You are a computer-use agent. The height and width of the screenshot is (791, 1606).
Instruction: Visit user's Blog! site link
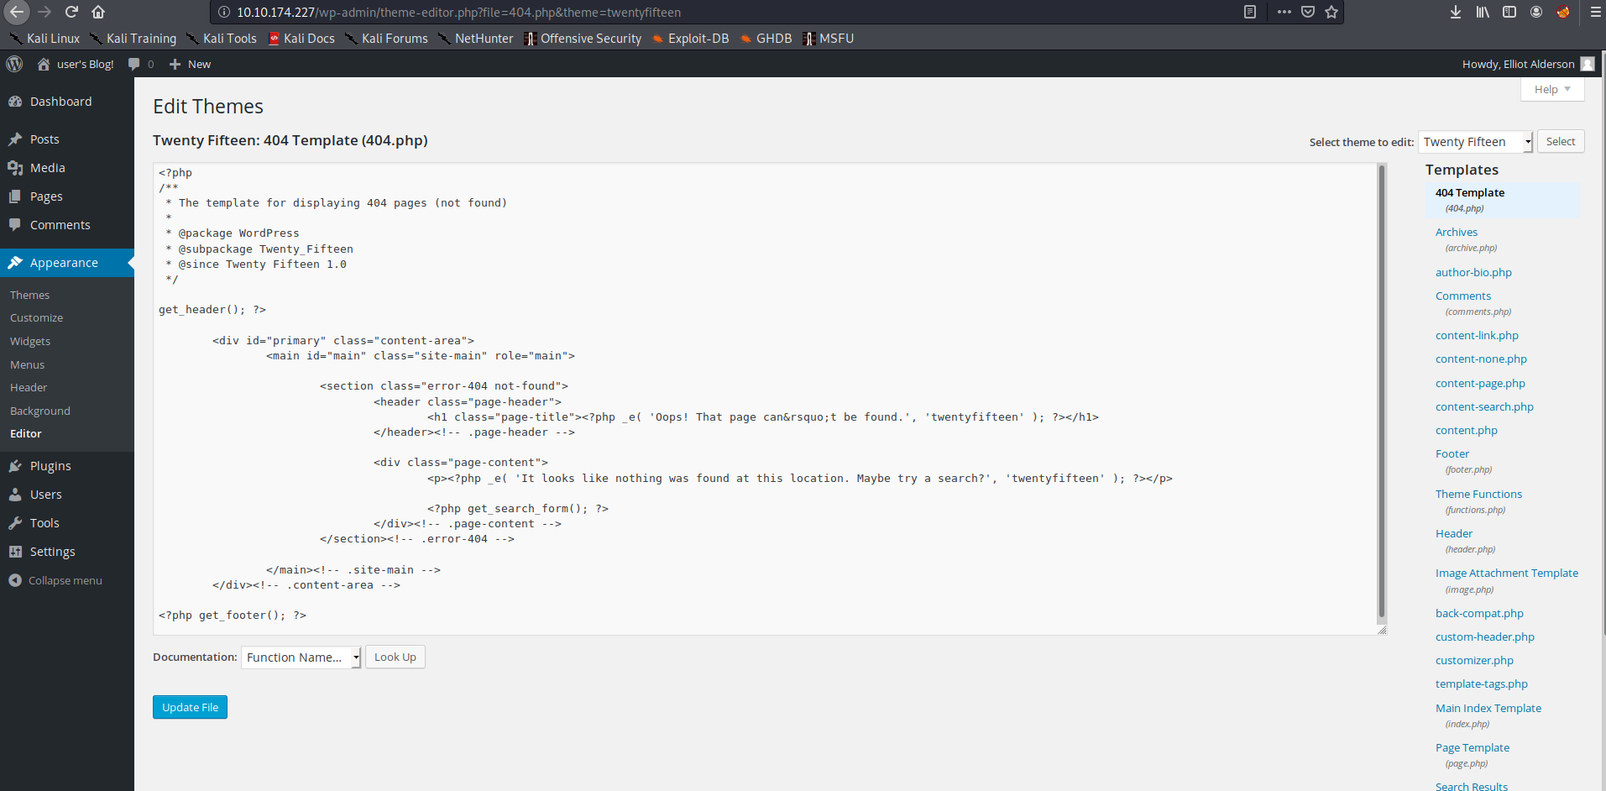76,64
